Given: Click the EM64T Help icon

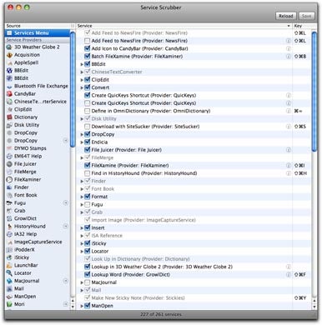Looking at the screenshot, I should click(9, 156).
